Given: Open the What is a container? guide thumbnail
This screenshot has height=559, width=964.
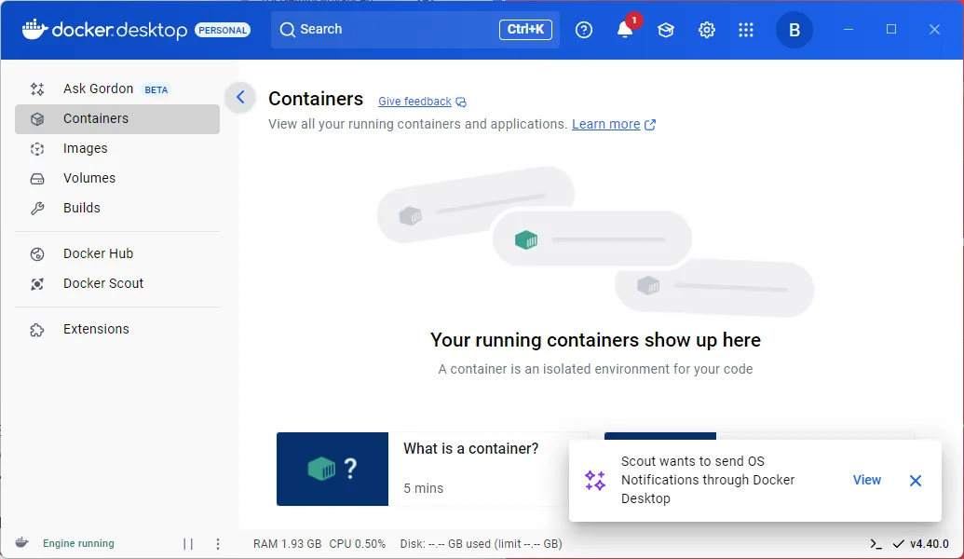Looking at the screenshot, I should pyautogui.click(x=332, y=470).
